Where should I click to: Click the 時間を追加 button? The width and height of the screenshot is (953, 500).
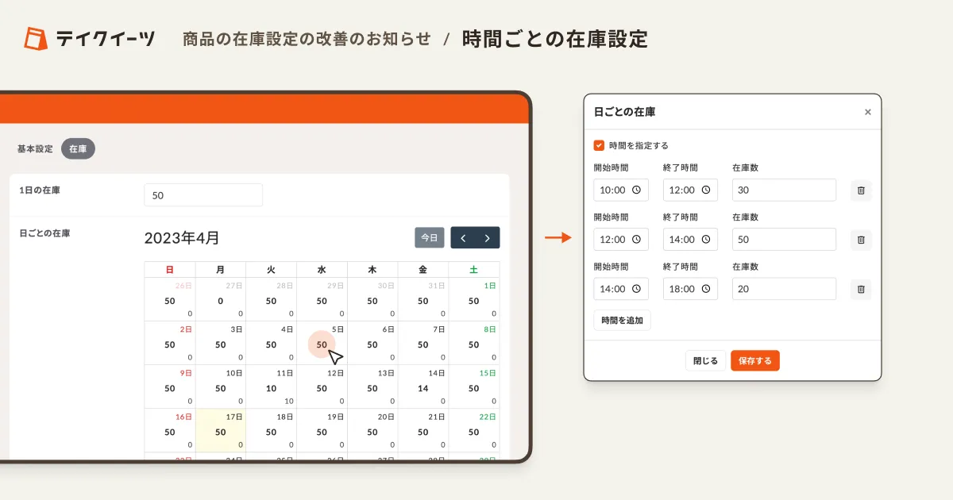[622, 320]
